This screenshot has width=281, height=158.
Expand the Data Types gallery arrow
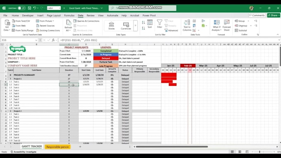[x=136, y=26]
